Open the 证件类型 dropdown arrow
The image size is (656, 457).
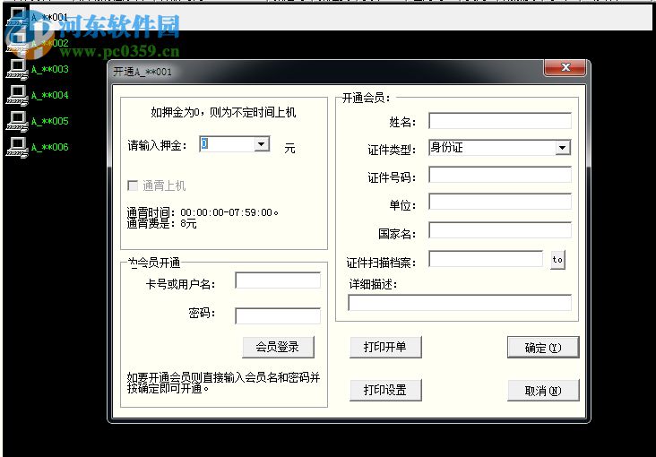pos(563,147)
